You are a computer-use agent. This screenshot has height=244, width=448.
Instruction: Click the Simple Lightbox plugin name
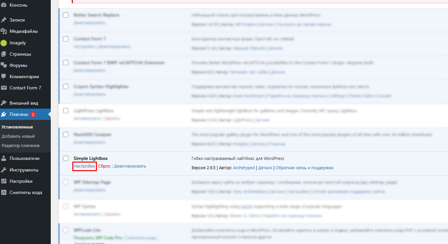[x=91, y=158]
